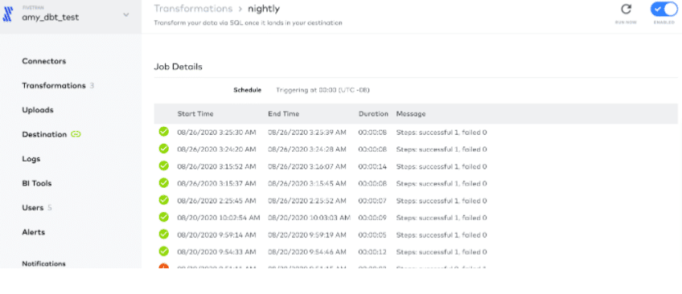Click the Start Time column header
682x294 pixels.
click(195, 114)
